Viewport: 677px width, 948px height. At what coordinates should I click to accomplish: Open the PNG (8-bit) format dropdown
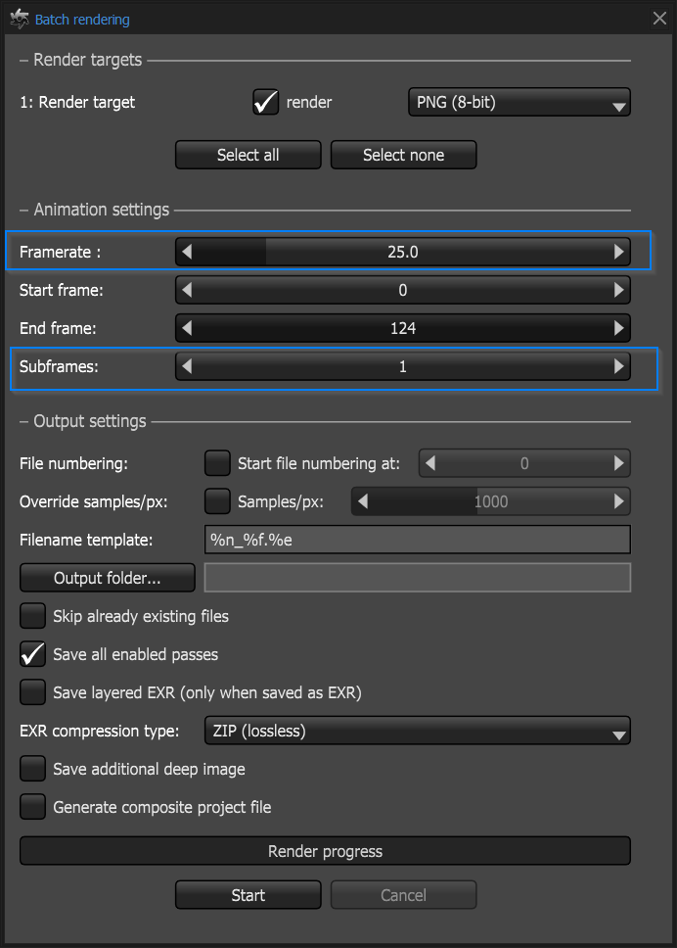tap(519, 102)
